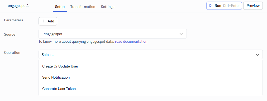The image size is (267, 101).
Task: Expand the Source dropdown chevron
Action: 181,34
